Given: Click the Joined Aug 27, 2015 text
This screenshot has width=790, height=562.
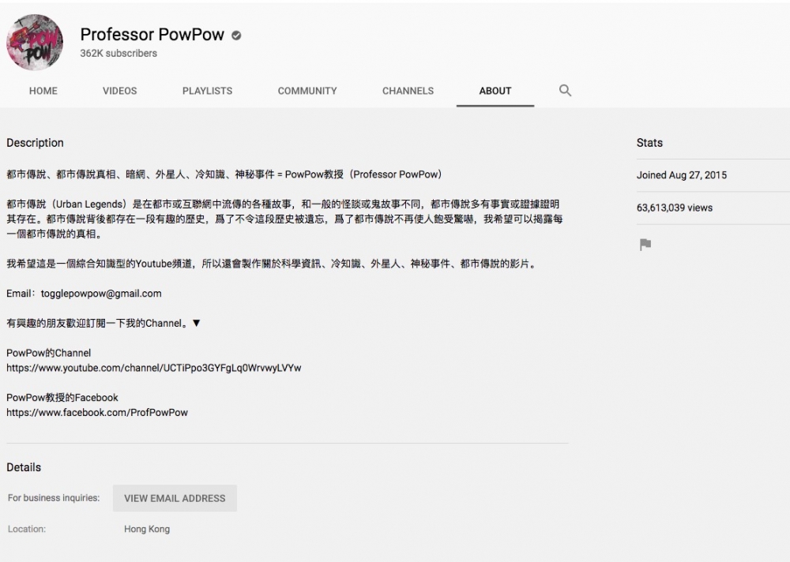Looking at the screenshot, I should tap(682, 175).
